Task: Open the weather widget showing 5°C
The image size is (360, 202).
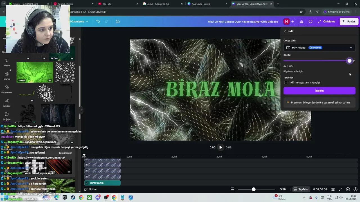Action: [x=279, y=198]
